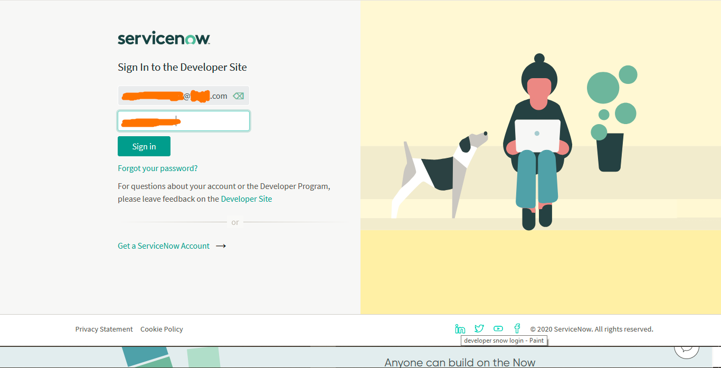This screenshot has height=368, width=721.
Task: Open the Twitter social icon
Action: 479,329
